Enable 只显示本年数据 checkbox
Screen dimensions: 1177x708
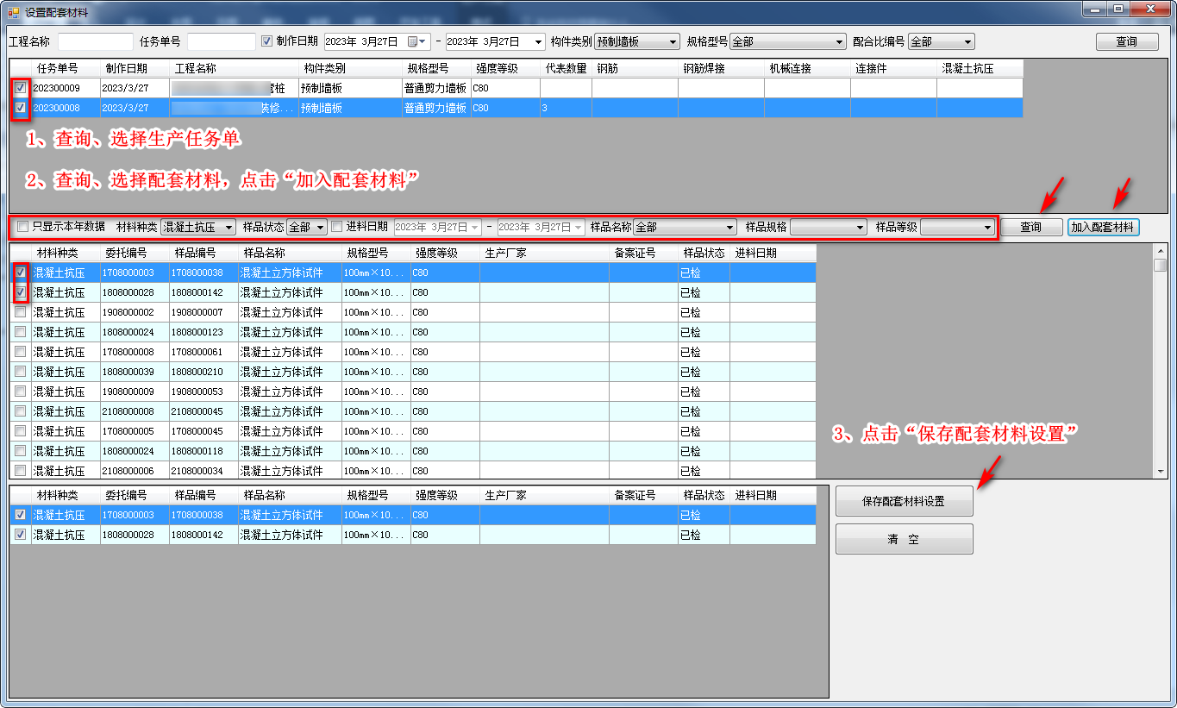click(x=22, y=227)
